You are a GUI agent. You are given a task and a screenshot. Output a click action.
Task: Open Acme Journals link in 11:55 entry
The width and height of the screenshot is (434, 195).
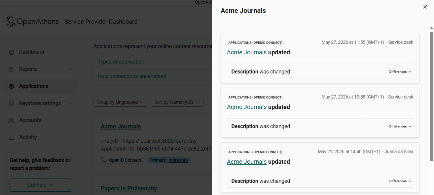coord(247,52)
